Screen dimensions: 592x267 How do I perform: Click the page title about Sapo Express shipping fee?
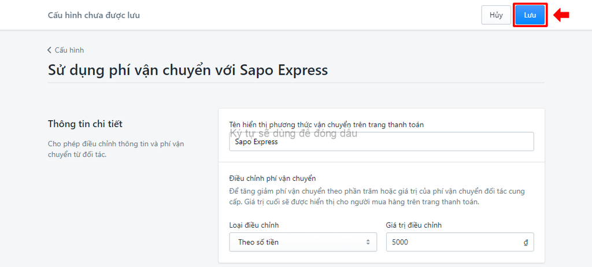[188, 70]
